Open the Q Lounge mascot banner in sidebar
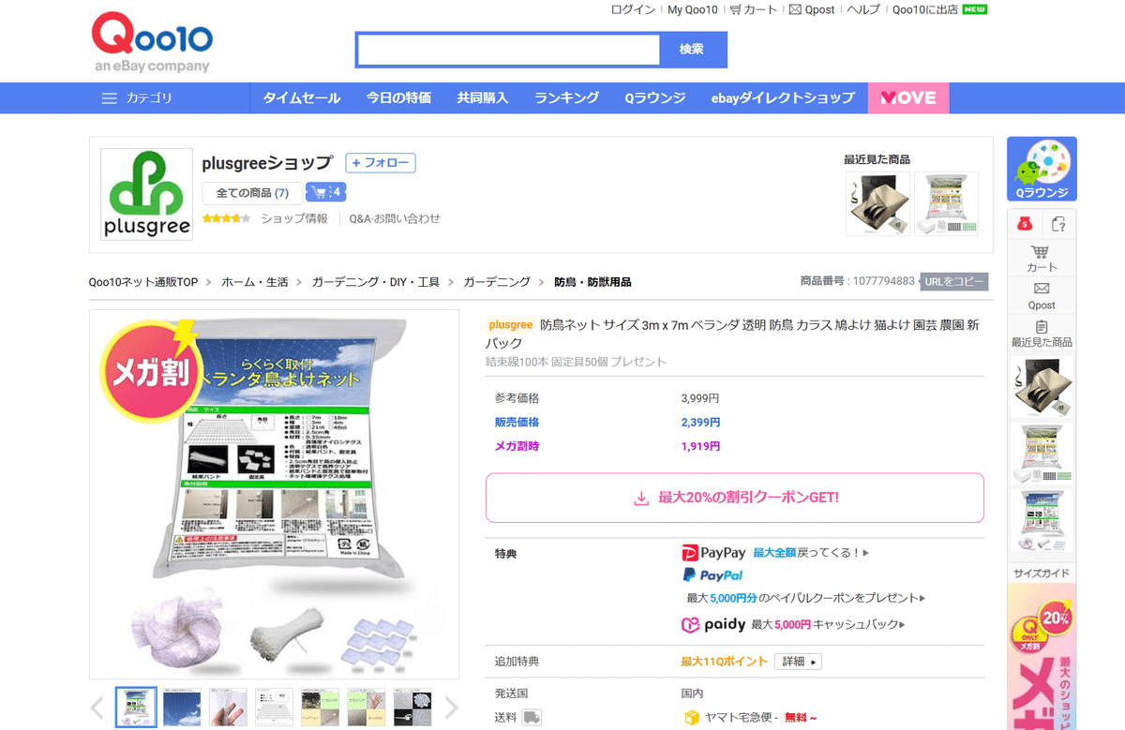Screen dimensions: 1125x730 point(1042,170)
